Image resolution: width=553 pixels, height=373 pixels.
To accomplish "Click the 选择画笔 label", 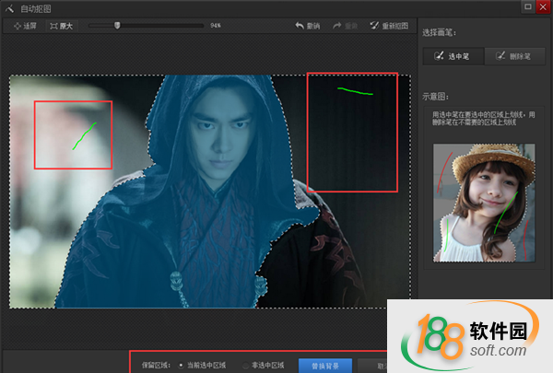I will pyautogui.click(x=439, y=33).
